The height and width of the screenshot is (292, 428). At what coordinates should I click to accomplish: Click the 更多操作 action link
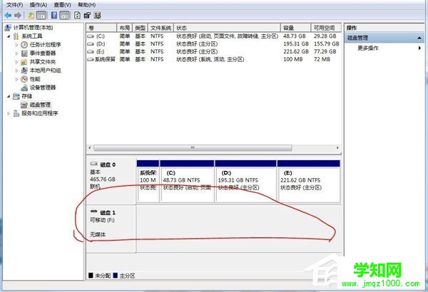[x=368, y=48]
